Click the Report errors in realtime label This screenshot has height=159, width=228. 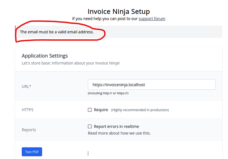tap(116, 126)
